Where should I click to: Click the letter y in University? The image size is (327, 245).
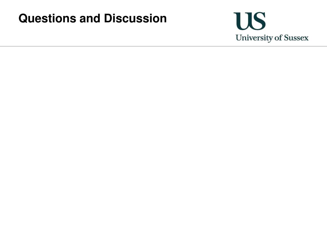click(x=270, y=39)
